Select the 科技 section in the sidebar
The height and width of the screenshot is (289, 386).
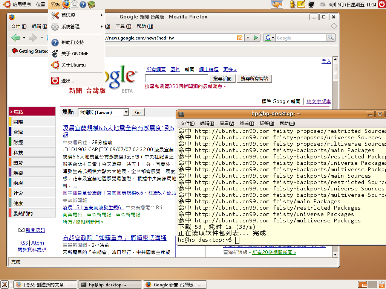point(32,152)
